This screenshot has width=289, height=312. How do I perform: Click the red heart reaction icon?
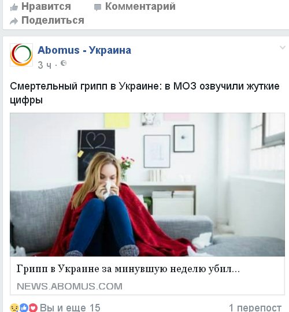pos(33,307)
